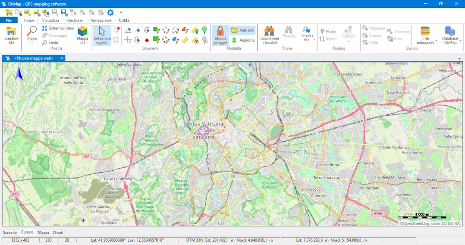Select the red sector drawing tool
This screenshot has width=465, height=245.
point(186,30)
